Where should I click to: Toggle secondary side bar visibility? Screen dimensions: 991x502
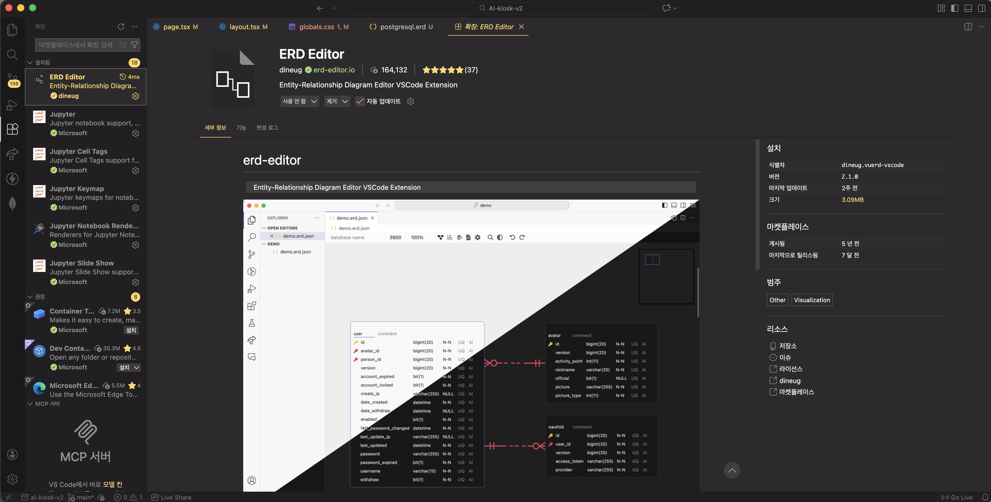(x=981, y=8)
